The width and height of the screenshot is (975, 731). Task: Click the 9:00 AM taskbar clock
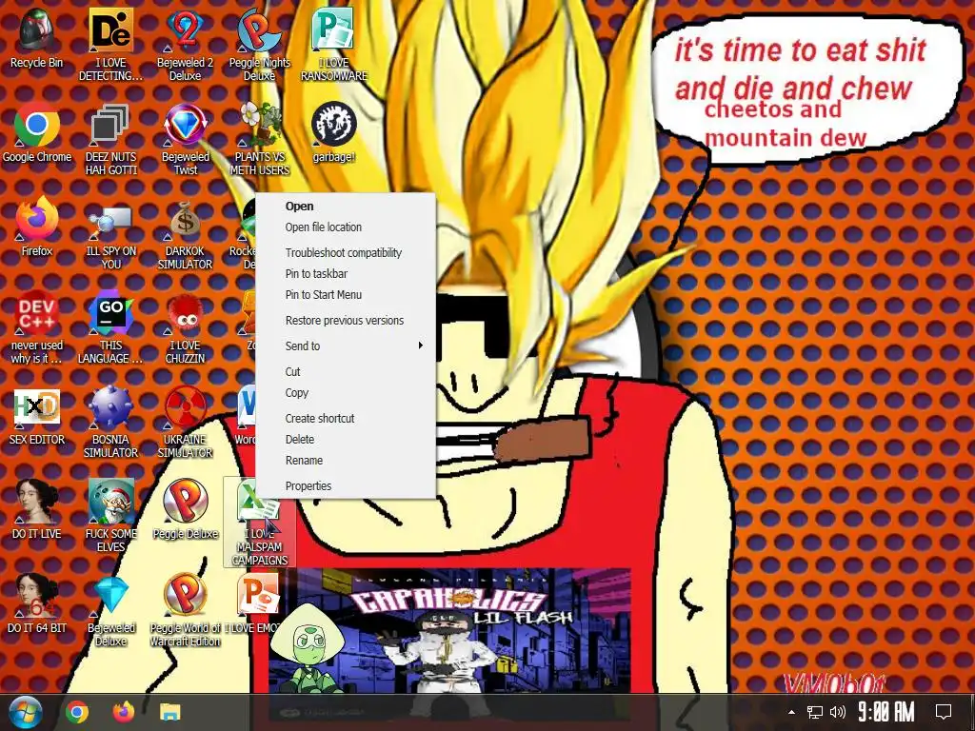coord(886,712)
